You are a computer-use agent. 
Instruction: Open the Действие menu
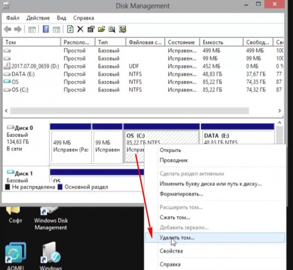coord(38,18)
